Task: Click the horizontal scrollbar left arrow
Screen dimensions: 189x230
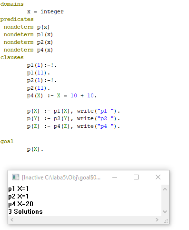Action: coord(12,220)
